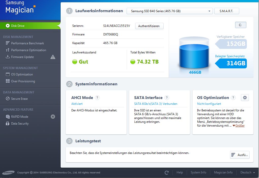Screen dimensions: 259x178
Task: Open RAPID Mode feature
Action: pyautogui.click(x=20, y=117)
